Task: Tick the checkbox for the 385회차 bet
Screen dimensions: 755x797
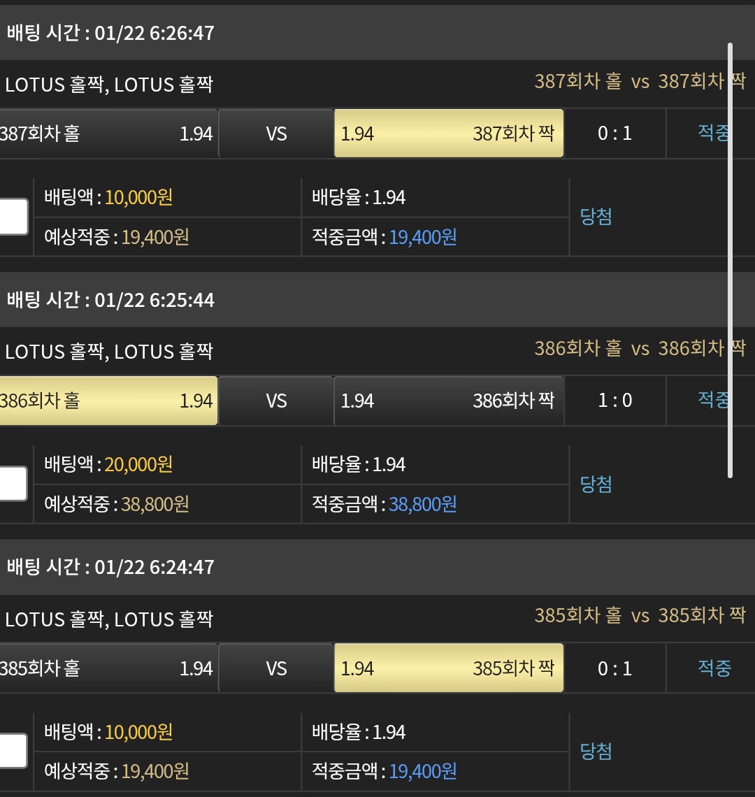Action: [x=13, y=751]
